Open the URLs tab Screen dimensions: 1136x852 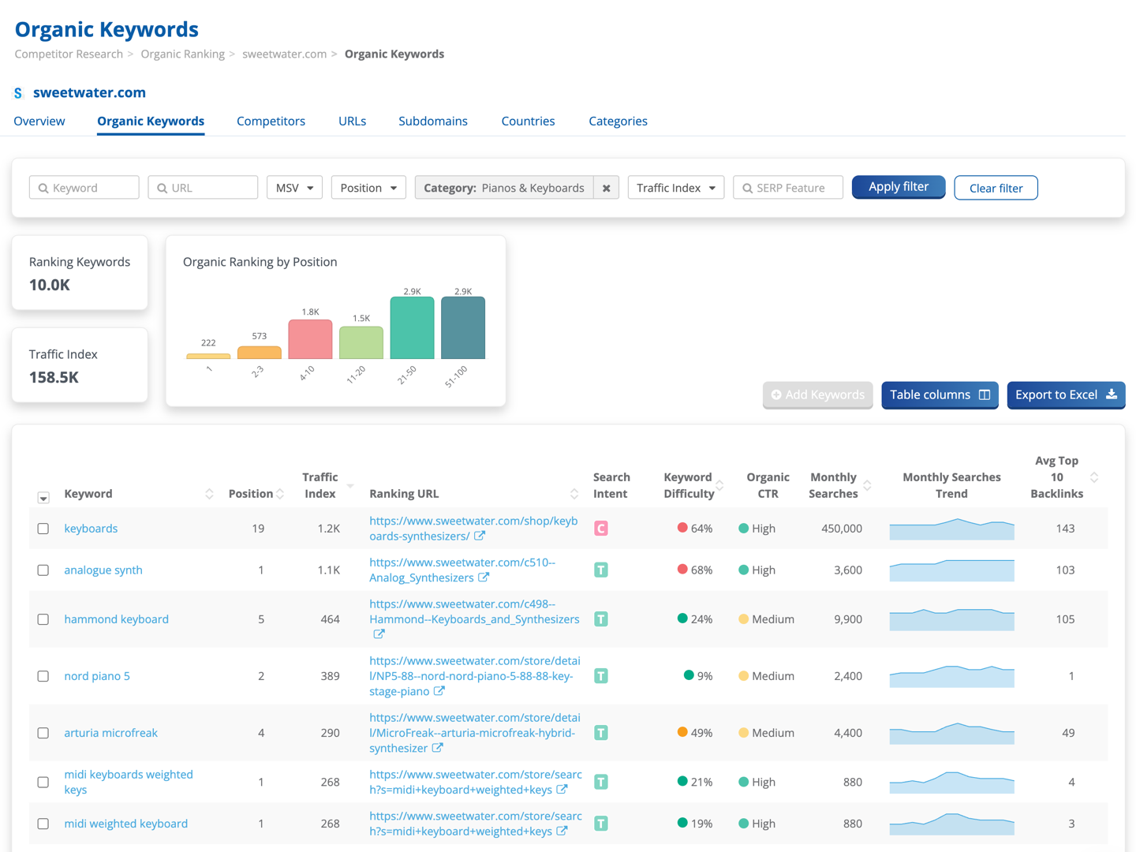[352, 121]
